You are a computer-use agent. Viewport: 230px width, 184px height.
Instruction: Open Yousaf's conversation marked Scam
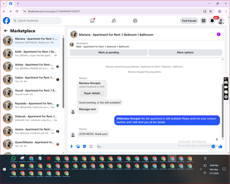31,92
